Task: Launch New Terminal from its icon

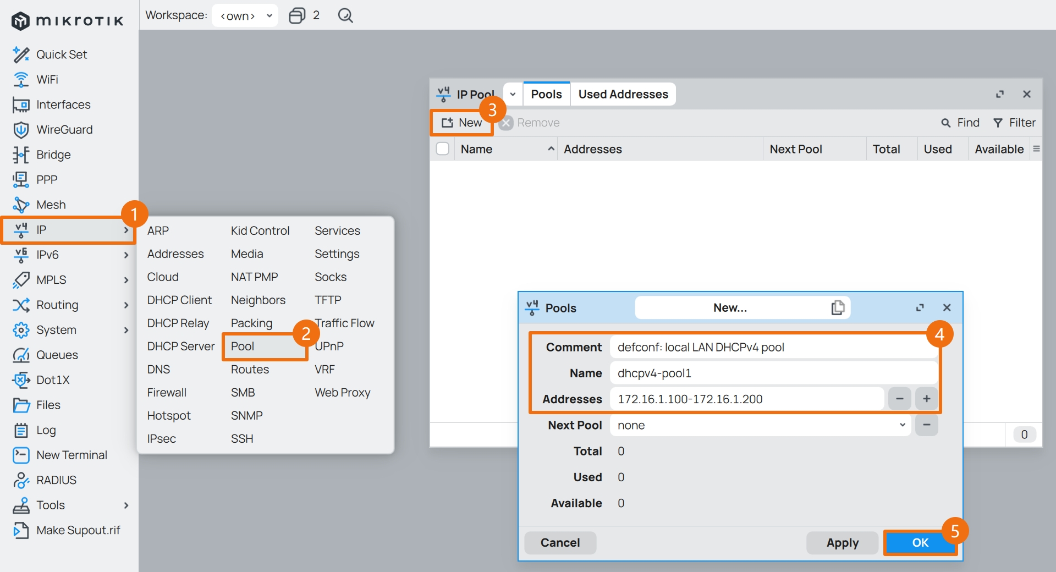Action: tap(21, 455)
